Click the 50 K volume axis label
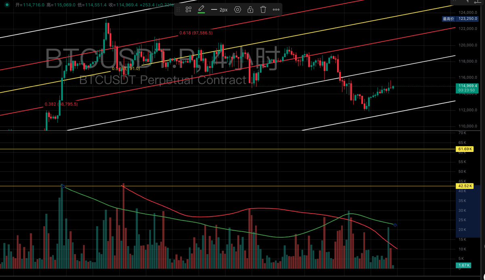 462,172
